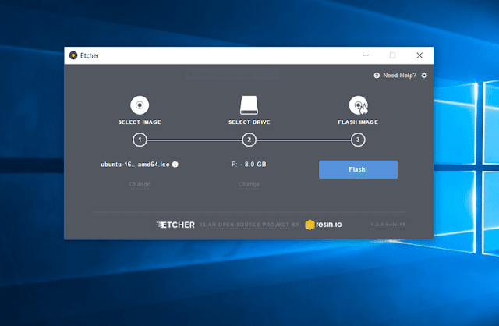Click the Flash! button

358,169
